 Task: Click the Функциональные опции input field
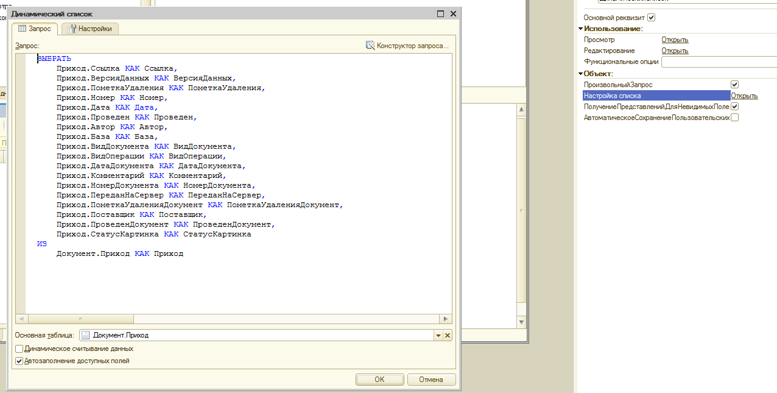point(719,62)
